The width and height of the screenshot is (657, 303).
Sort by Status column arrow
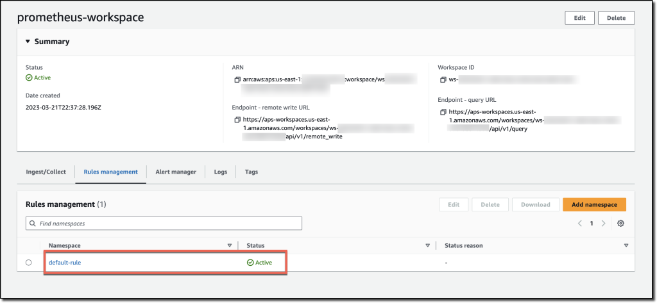point(428,245)
